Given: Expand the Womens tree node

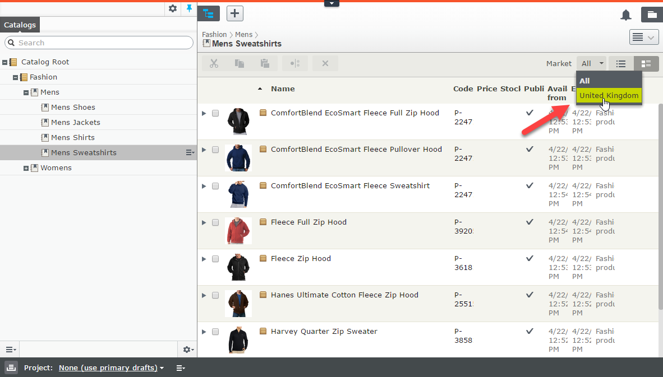Looking at the screenshot, I should 26,168.
